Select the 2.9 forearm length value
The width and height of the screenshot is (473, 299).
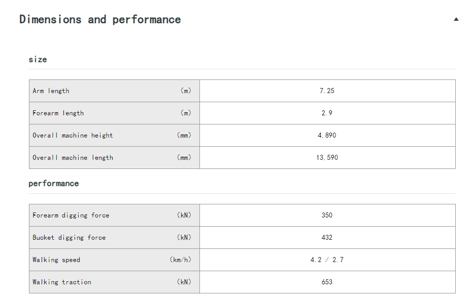coord(327,113)
